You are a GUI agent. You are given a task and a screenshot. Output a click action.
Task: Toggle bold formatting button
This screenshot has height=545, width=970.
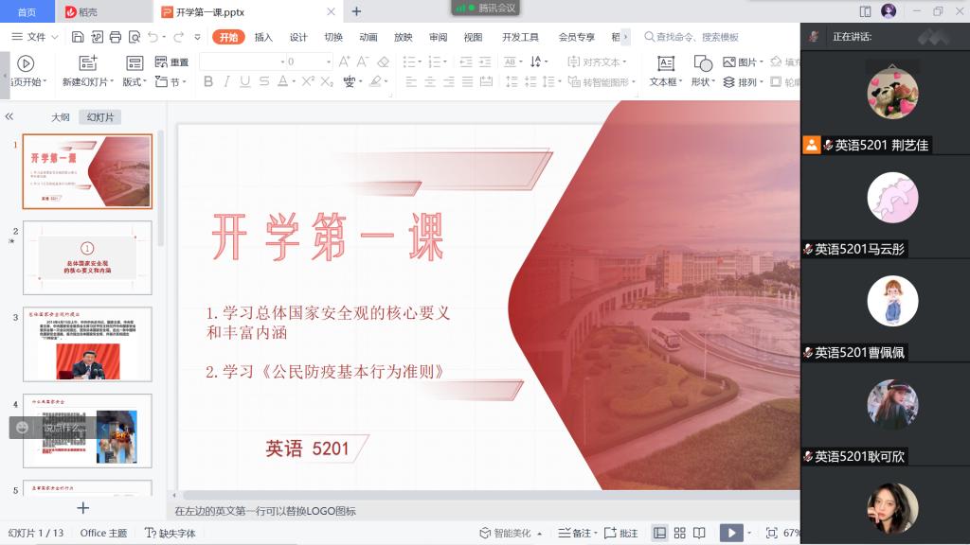206,82
